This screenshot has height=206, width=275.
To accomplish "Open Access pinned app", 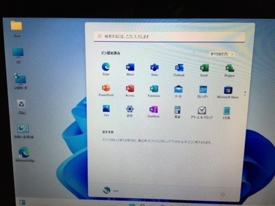I will [130, 91].
